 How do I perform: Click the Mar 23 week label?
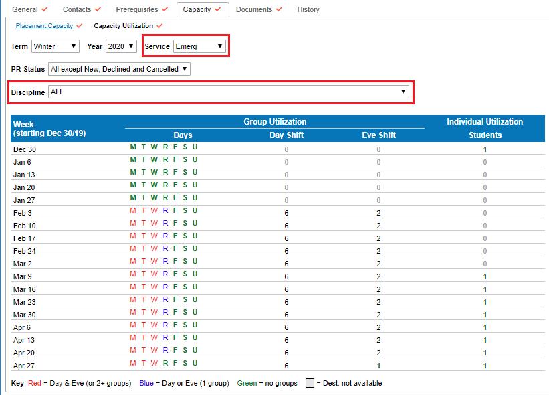[x=25, y=302]
